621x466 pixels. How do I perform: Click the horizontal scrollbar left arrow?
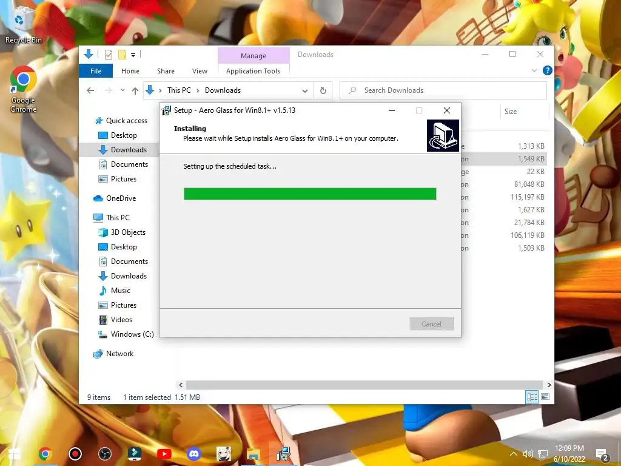pyautogui.click(x=181, y=385)
